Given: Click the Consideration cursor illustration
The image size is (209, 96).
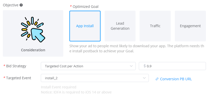Looking at the screenshot, I should pos(33,29).
